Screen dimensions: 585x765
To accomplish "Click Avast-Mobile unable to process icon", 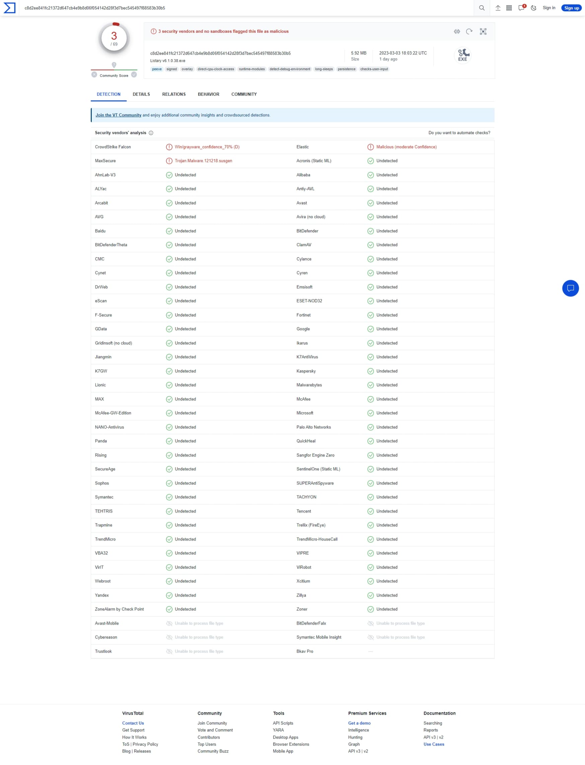I will point(169,624).
